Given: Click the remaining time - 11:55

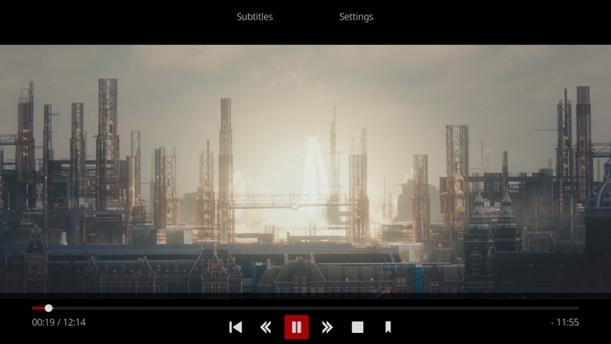Looking at the screenshot, I should [565, 322].
